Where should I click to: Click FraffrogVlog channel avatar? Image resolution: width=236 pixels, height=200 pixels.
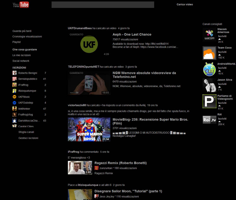tap(14, 115)
